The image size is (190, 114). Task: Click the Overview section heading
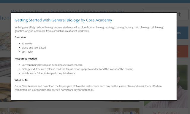(x=20, y=37)
